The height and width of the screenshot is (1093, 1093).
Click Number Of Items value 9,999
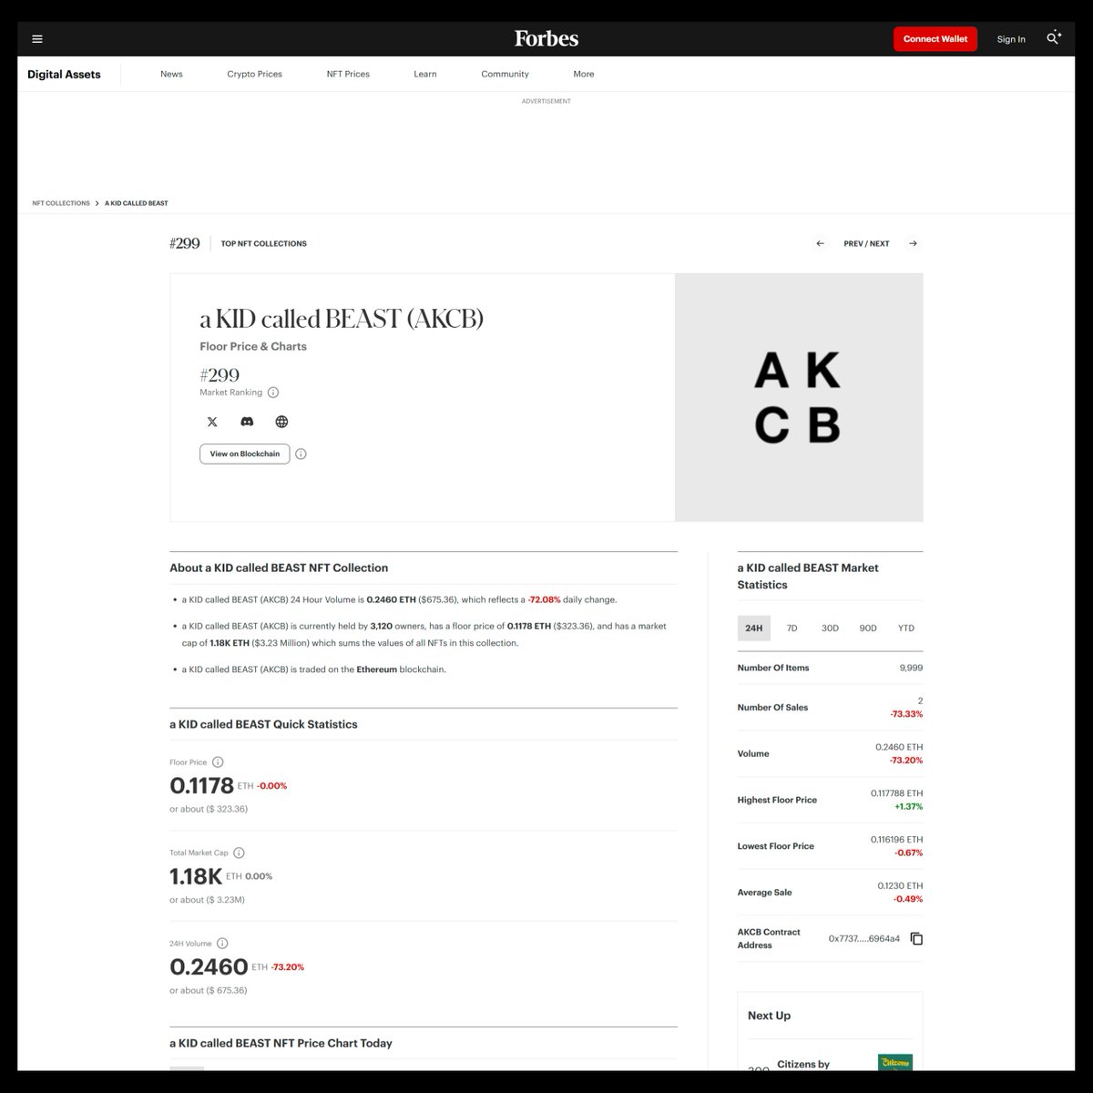[x=911, y=668]
